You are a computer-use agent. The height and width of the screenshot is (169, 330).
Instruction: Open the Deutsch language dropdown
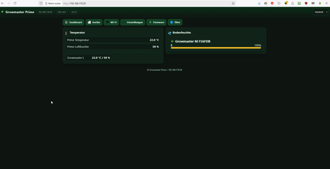(x=320, y=12)
